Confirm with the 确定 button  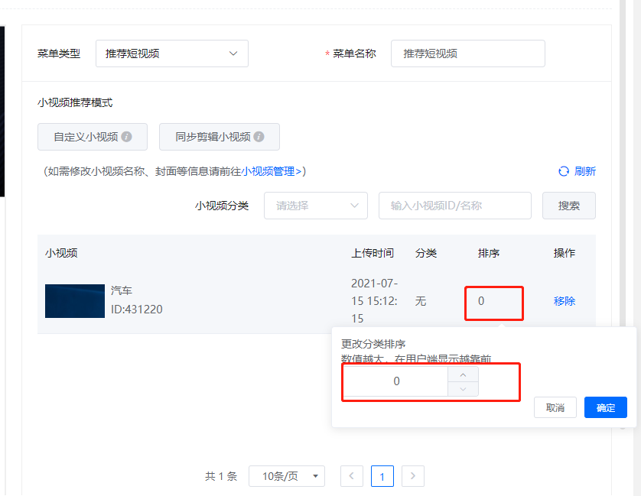click(605, 407)
